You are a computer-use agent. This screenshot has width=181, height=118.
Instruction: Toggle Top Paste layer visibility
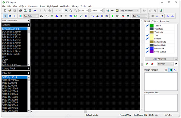tap(147, 32)
